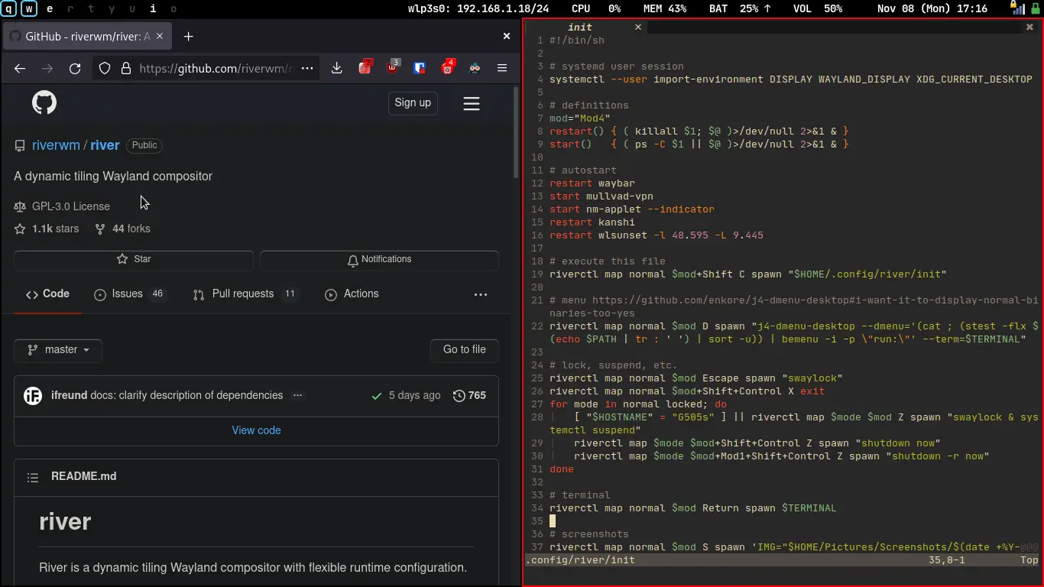Click the VOL 50% volume indicator

tap(818, 8)
